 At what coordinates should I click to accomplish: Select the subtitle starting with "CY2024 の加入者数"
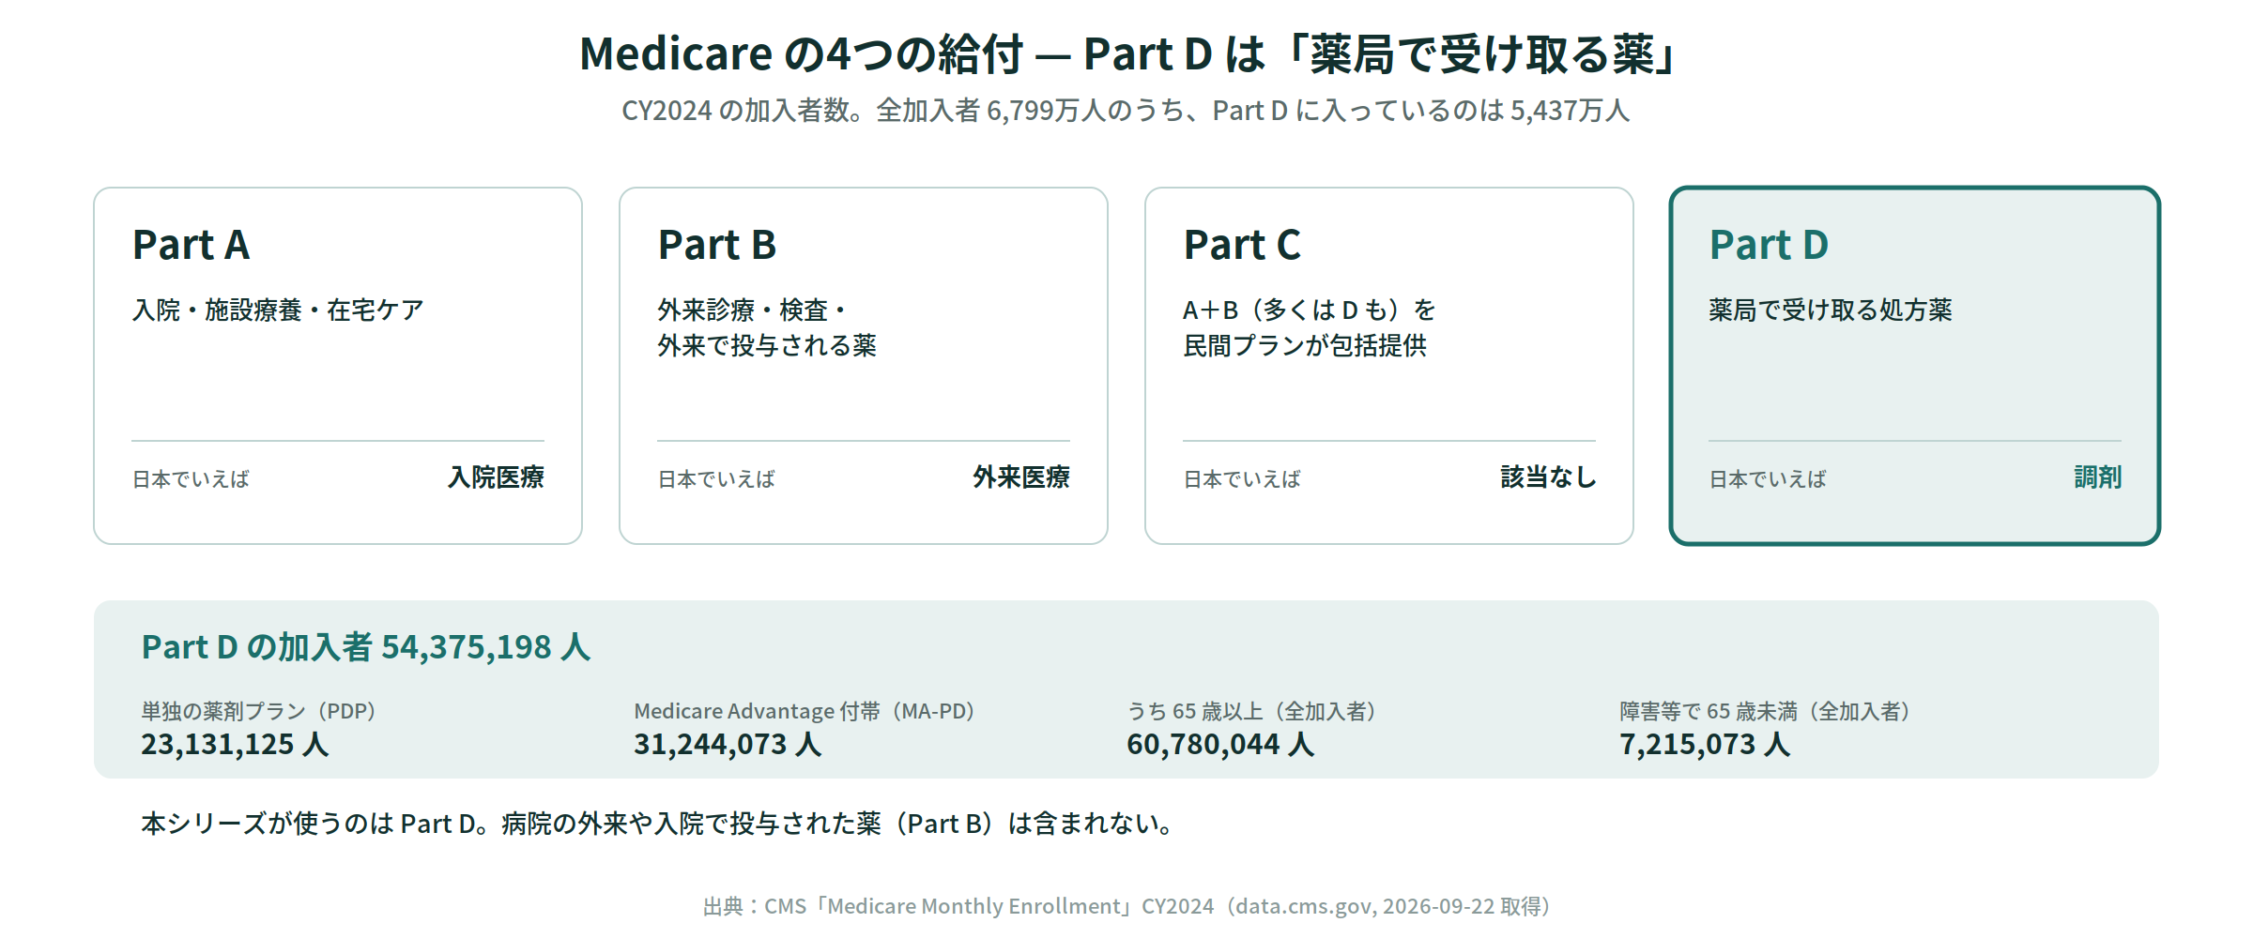pyautogui.click(x=1126, y=111)
